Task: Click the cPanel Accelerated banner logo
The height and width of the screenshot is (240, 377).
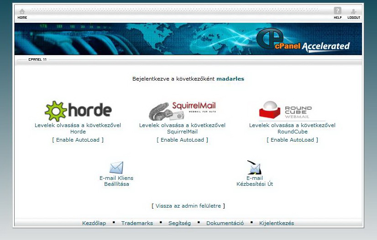Action: [303, 41]
